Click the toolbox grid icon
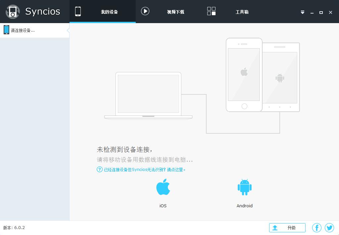 click(211, 11)
